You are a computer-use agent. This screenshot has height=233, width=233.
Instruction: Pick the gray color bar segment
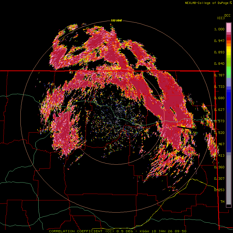click(229, 180)
